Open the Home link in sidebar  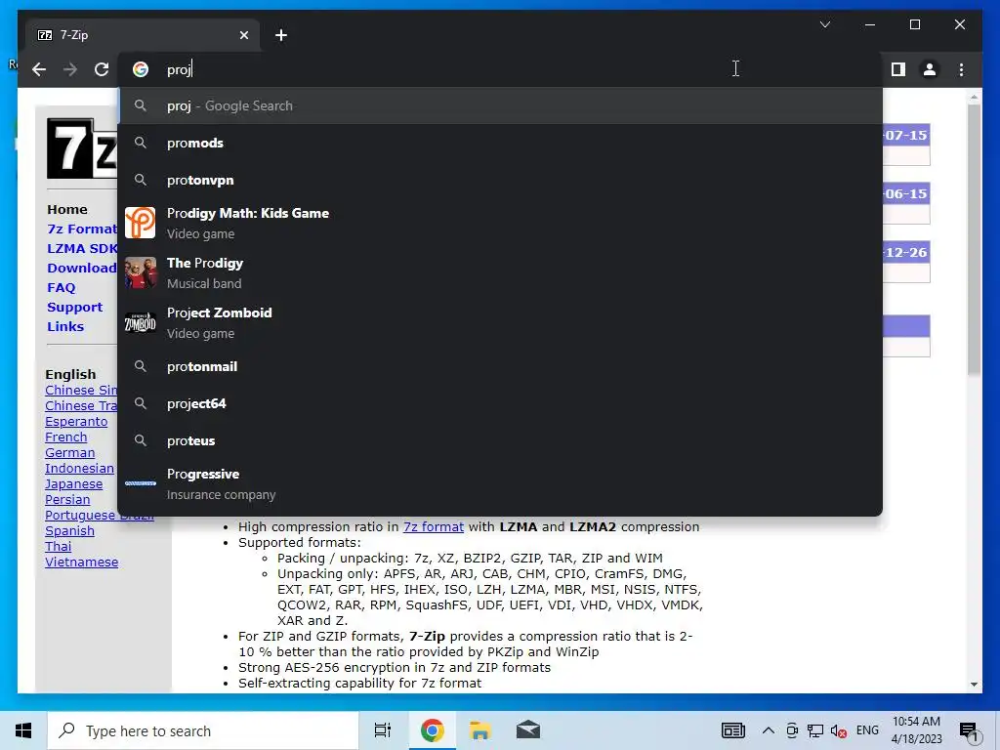point(67,209)
